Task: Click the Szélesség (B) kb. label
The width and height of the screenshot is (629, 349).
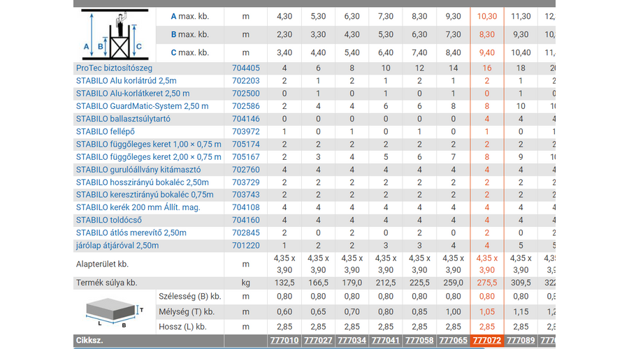Action: coord(189,297)
